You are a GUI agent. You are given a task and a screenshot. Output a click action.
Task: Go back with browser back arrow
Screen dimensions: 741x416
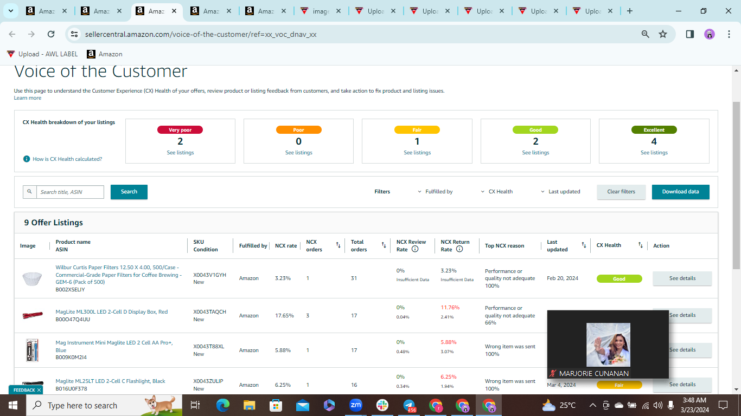tap(12, 34)
